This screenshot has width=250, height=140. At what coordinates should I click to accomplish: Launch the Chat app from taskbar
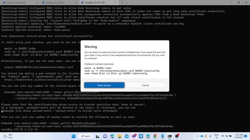(105, 136)
